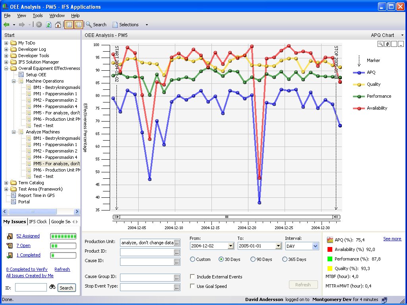Open the To date dropdown

tap(278, 246)
